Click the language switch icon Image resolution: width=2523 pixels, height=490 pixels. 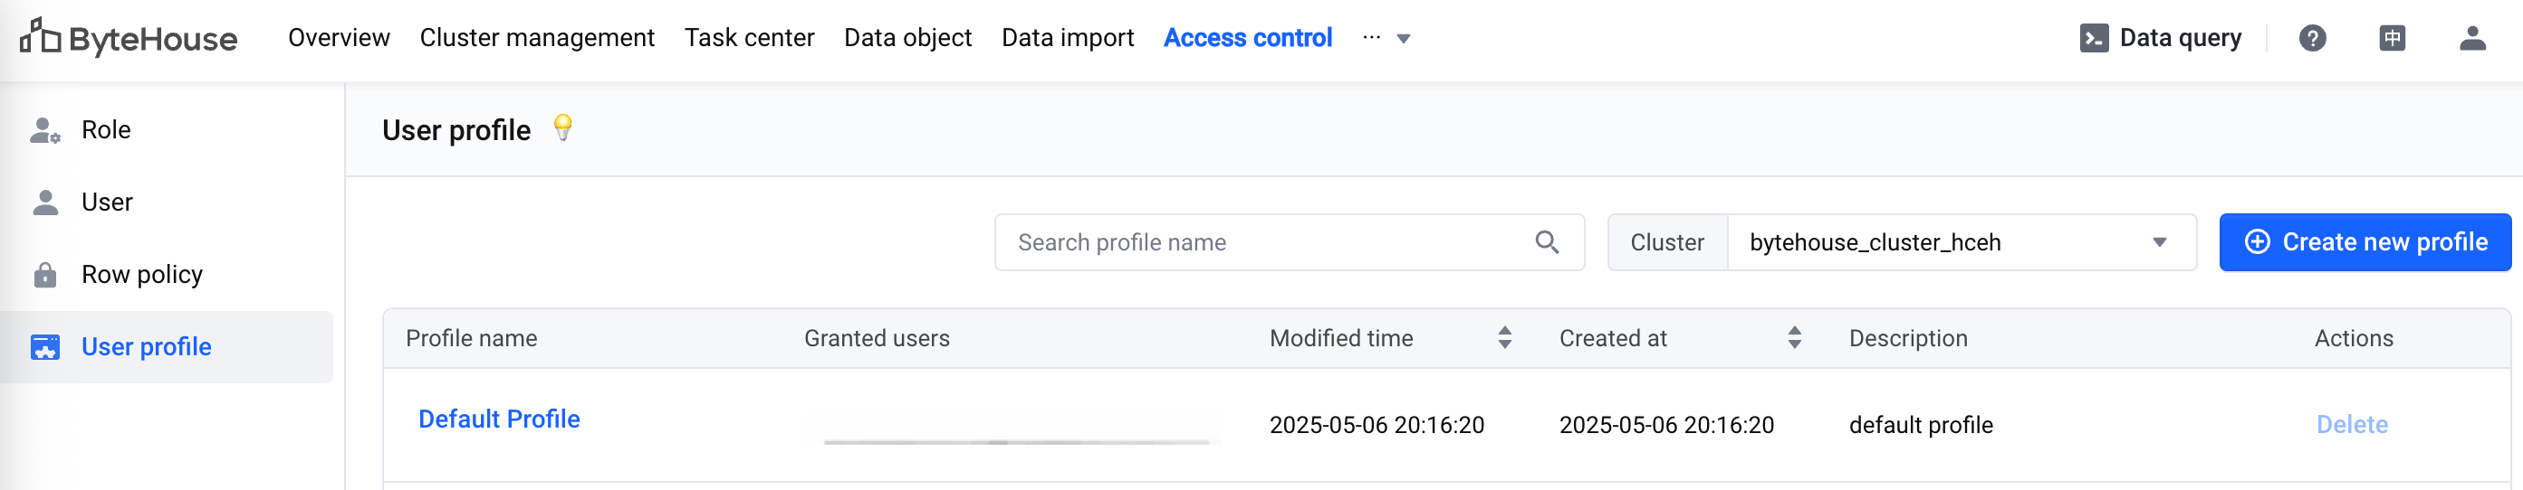tap(2392, 38)
